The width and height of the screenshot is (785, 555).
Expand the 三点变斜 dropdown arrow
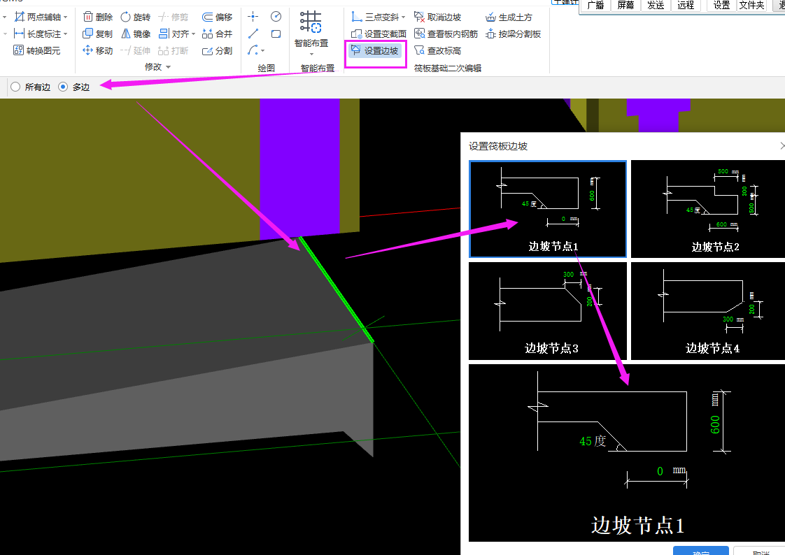click(x=403, y=17)
